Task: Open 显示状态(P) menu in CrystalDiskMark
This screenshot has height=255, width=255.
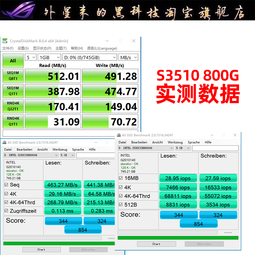Action: point(42,48)
